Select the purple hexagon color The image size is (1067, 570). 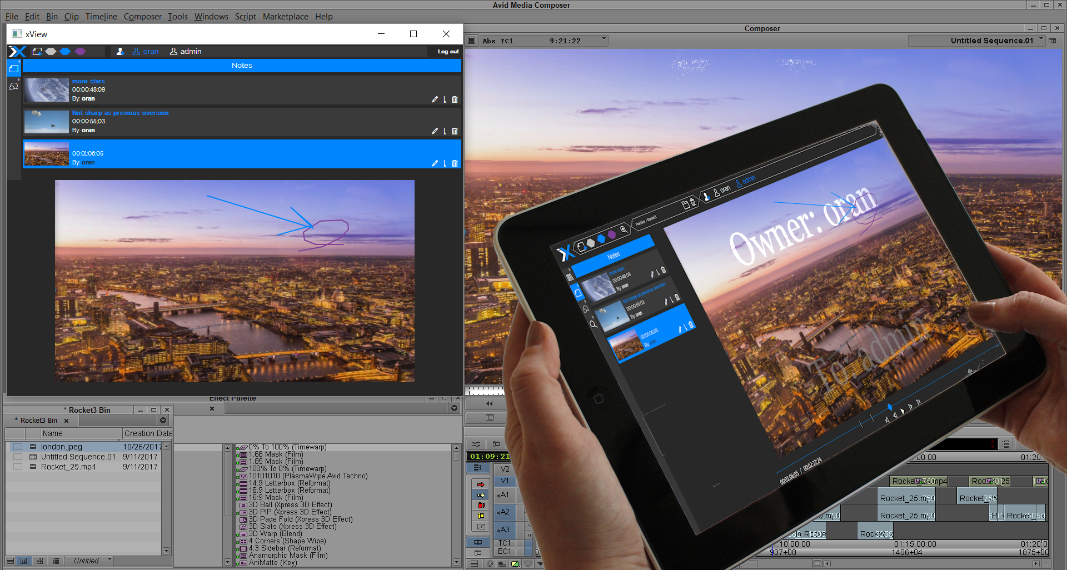pyautogui.click(x=80, y=52)
